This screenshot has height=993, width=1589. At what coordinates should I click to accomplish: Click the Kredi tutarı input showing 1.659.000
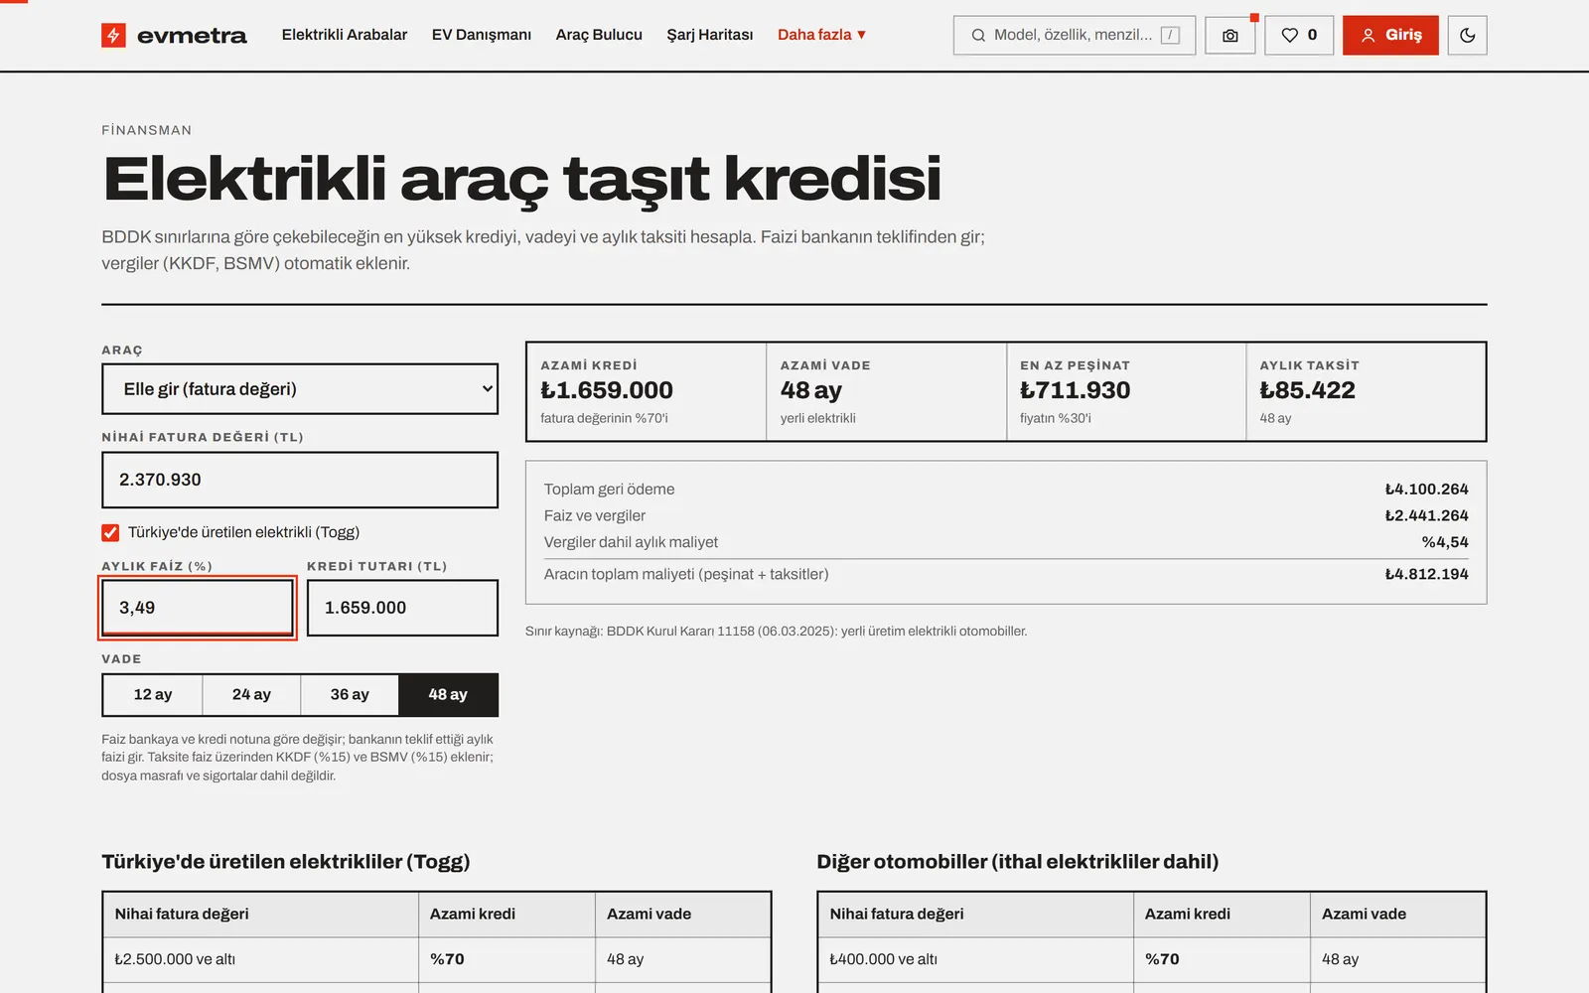(402, 608)
